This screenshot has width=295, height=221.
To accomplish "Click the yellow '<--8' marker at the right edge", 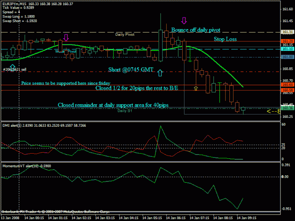I will coord(274,111).
